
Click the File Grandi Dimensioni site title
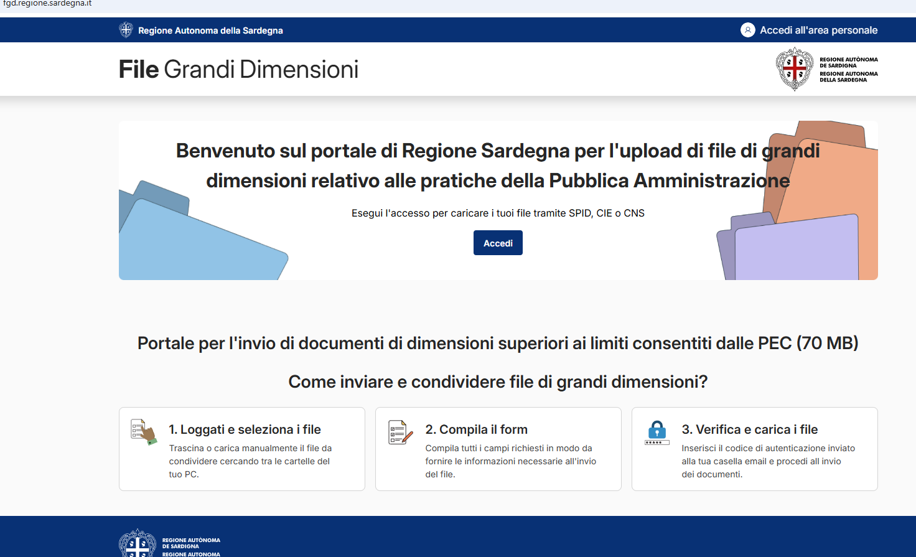[x=238, y=70]
